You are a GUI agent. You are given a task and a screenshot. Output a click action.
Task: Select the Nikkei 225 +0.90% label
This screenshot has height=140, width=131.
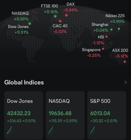point(117,21)
